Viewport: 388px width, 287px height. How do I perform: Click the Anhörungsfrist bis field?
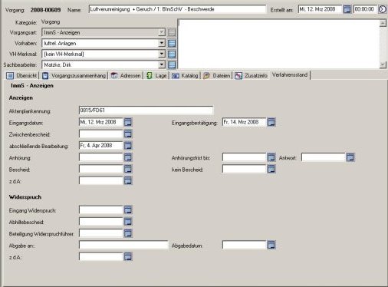(245, 157)
